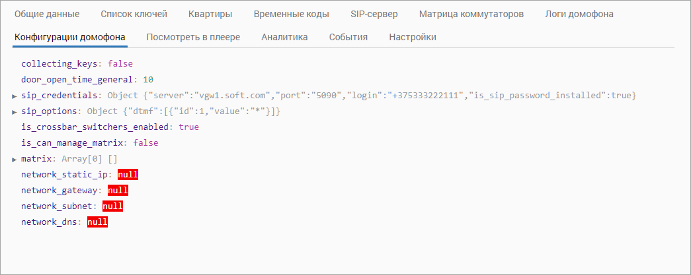This screenshot has height=275, width=691.
Task: Open the Общие данные tab
Action: [x=47, y=14]
